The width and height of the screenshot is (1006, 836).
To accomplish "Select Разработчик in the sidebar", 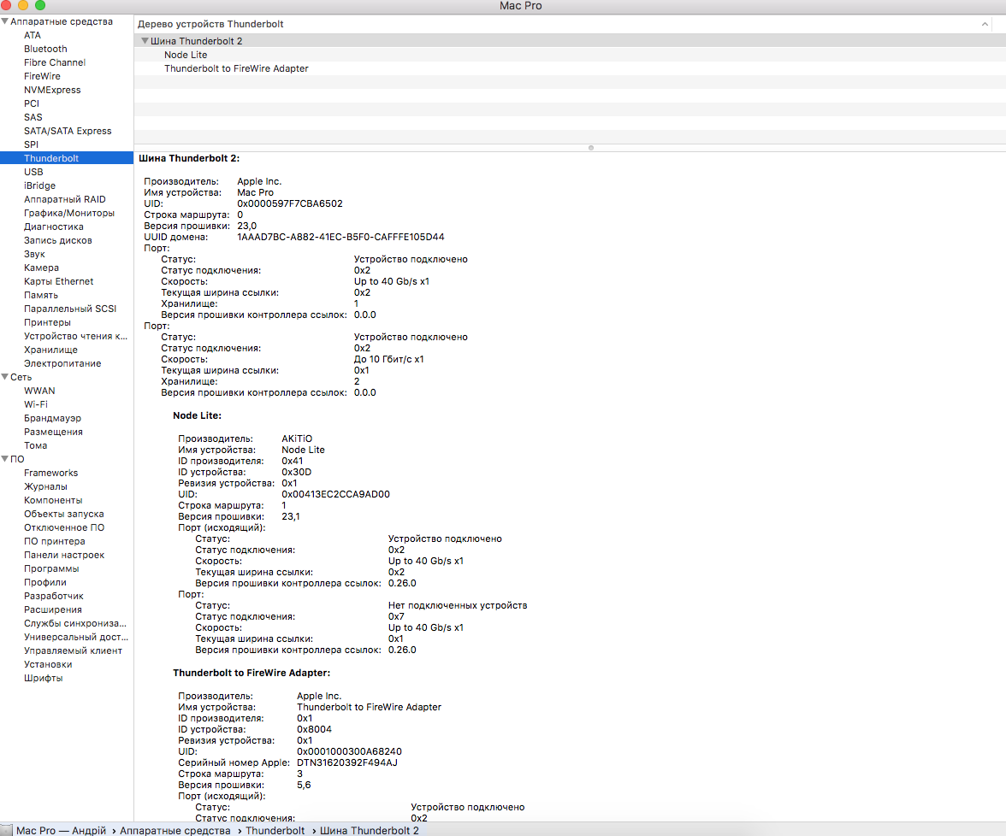I will (x=54, y=596).
